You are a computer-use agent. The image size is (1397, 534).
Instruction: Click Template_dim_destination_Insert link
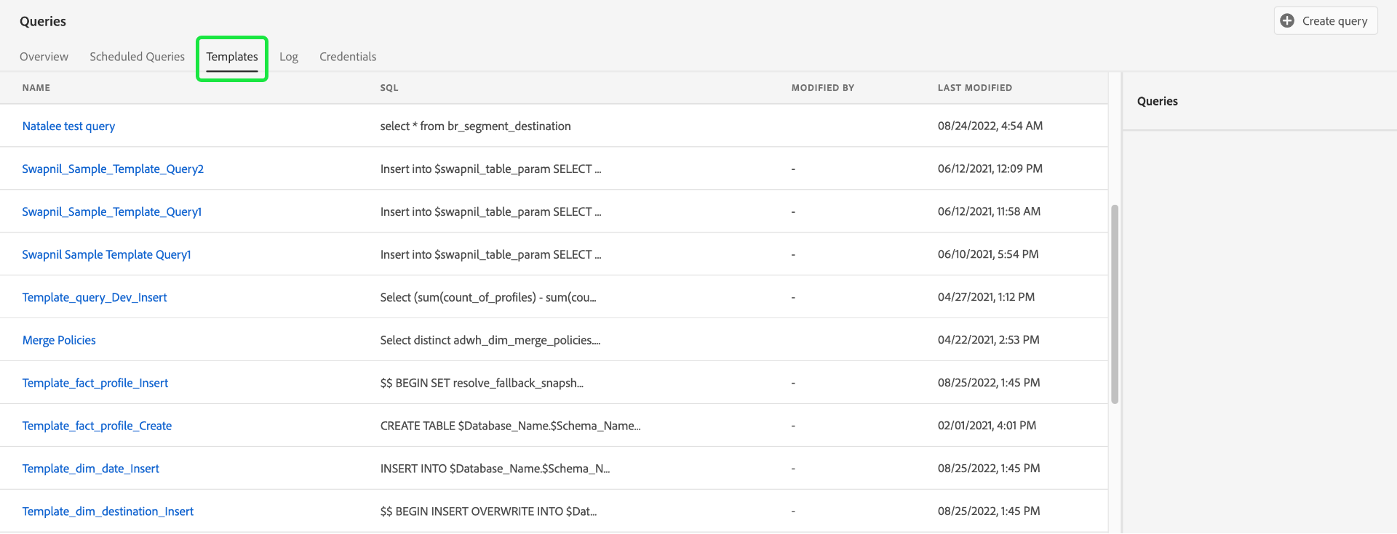pos(108,512)
